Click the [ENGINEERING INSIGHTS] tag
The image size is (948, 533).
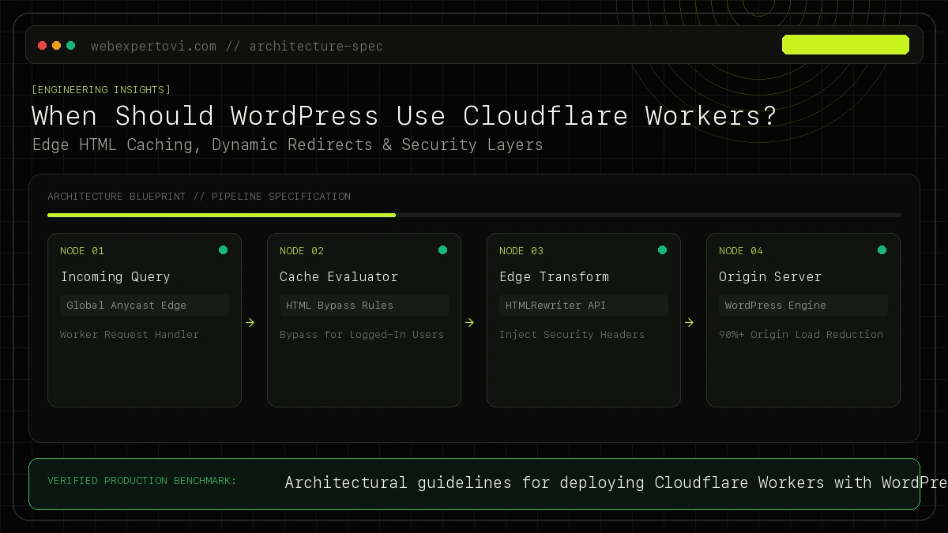101,89
